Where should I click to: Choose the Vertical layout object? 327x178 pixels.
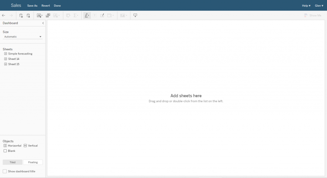(31, 146)
